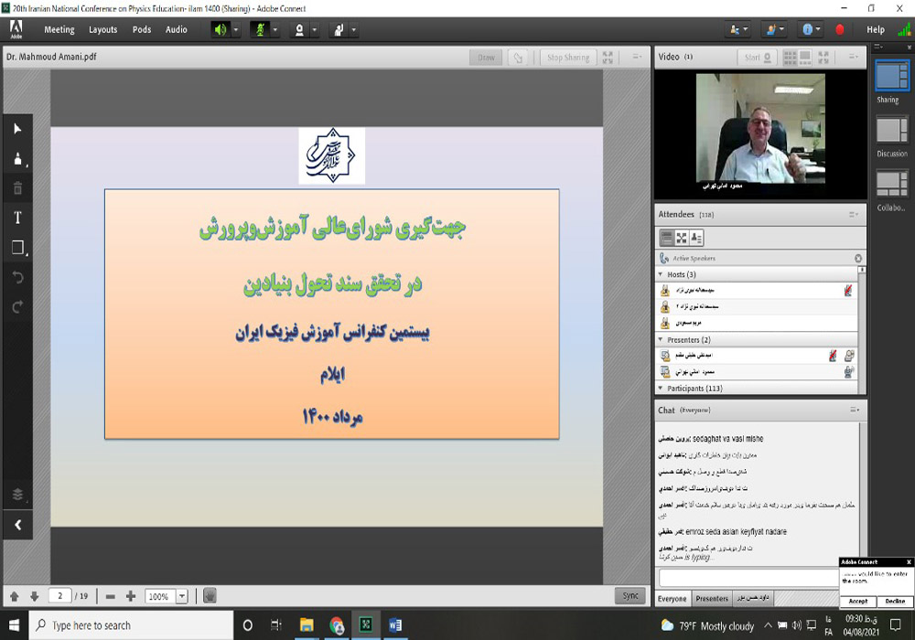
Task: Collapse the Hosts (3) group
Action: pos(661,274)
